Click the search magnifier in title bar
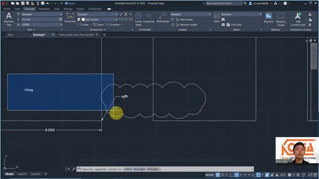319x179 pixels. click(245, 3)
